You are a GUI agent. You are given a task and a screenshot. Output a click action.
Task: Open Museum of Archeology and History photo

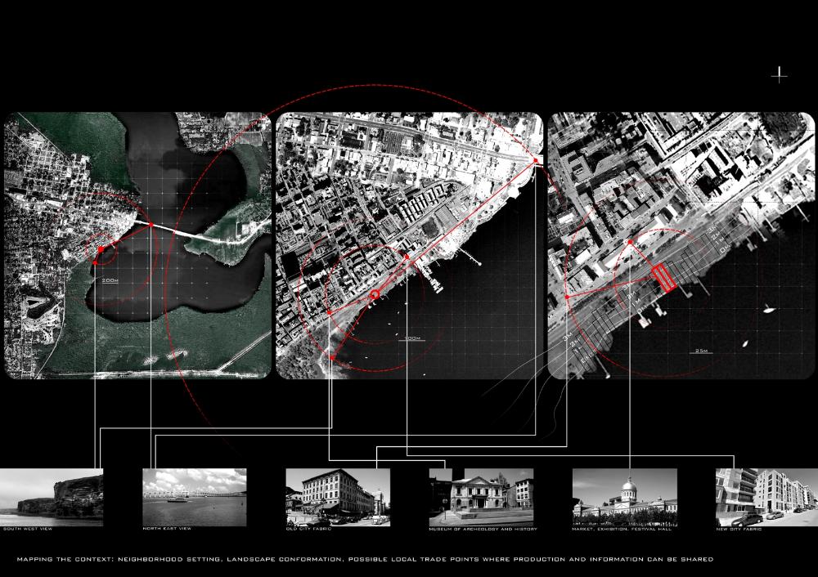(481, 496)
